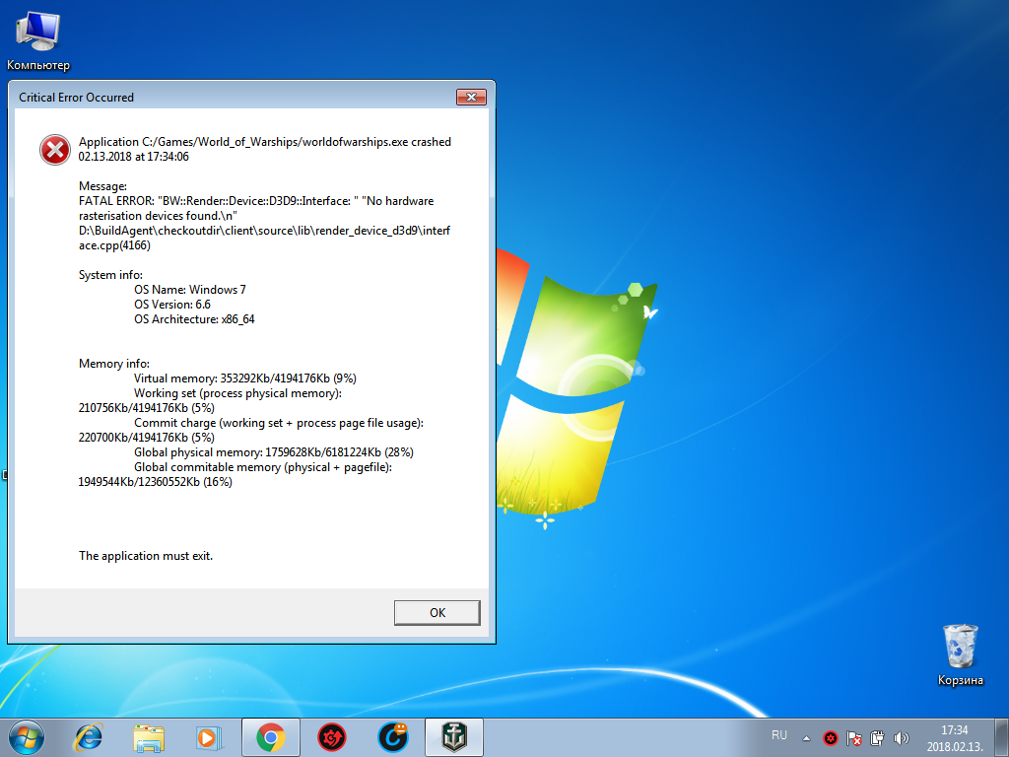Click the 220700Kb/4194176Kb (5%) value

[x=147, y=438]
